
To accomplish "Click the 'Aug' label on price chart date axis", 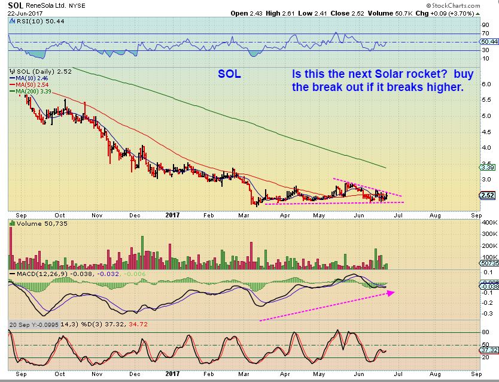I will [x=435, y=216].
